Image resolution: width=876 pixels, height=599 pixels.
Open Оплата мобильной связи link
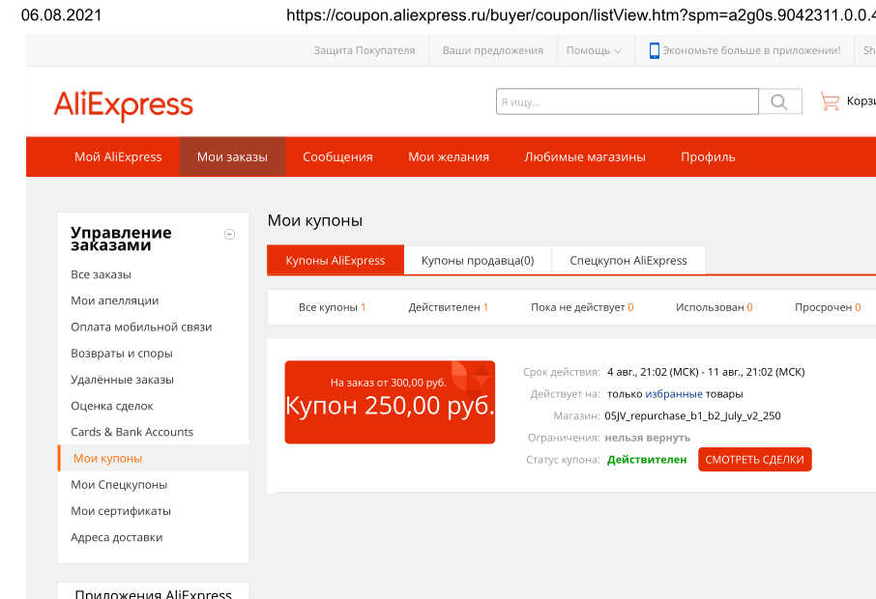(141, 328)
